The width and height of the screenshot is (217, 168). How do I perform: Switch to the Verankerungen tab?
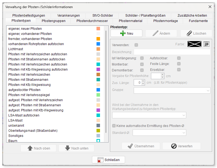68,16
